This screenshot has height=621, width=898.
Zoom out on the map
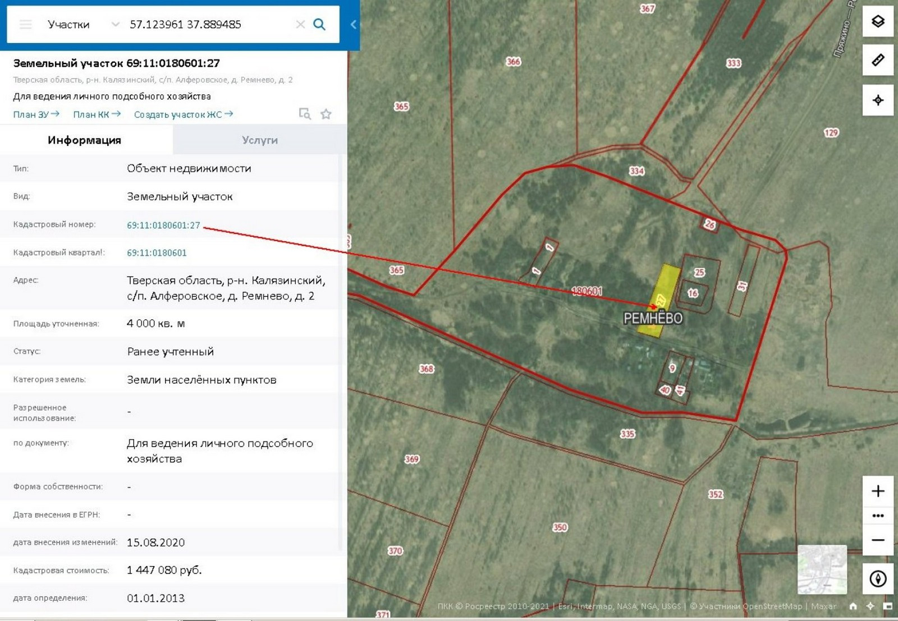click(878, 540)
